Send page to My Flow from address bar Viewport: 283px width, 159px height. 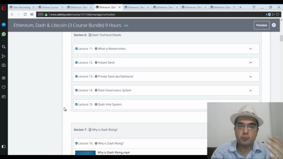click(x=273, y=15)
